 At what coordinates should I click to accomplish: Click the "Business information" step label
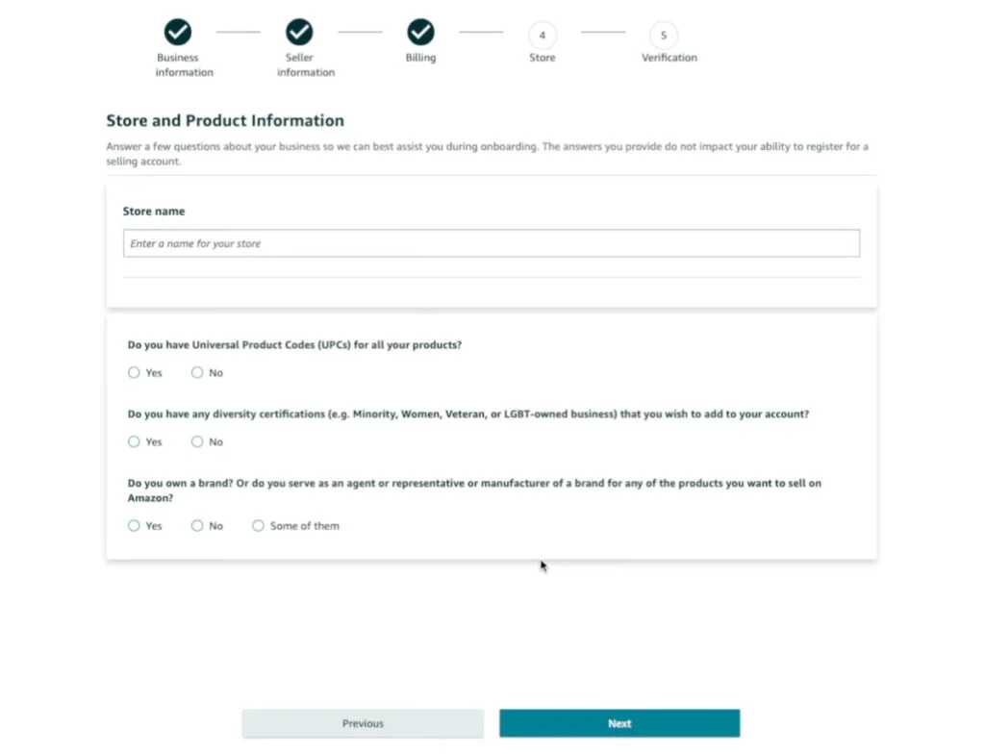(x=183, y=64)
